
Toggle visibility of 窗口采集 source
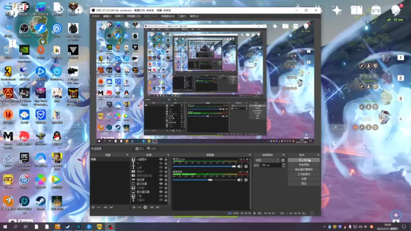tap(161, 184)
